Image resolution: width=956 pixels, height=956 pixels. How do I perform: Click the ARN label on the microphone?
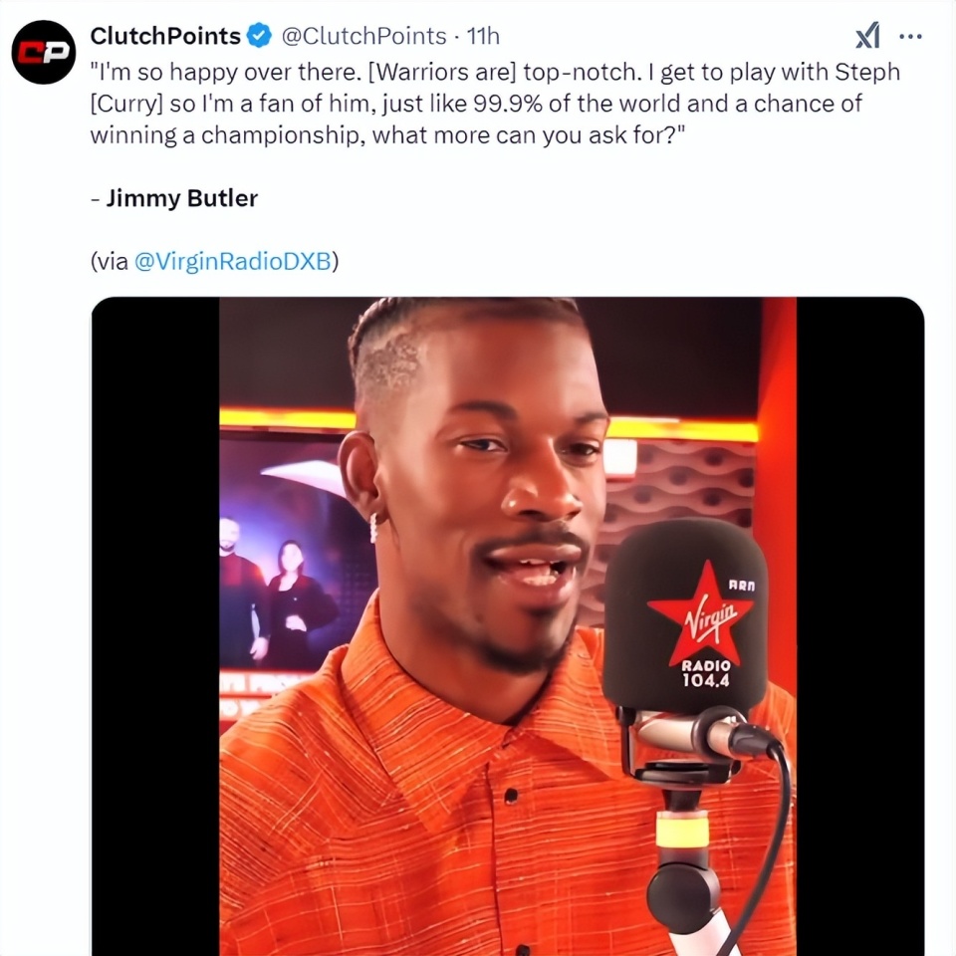742,586
